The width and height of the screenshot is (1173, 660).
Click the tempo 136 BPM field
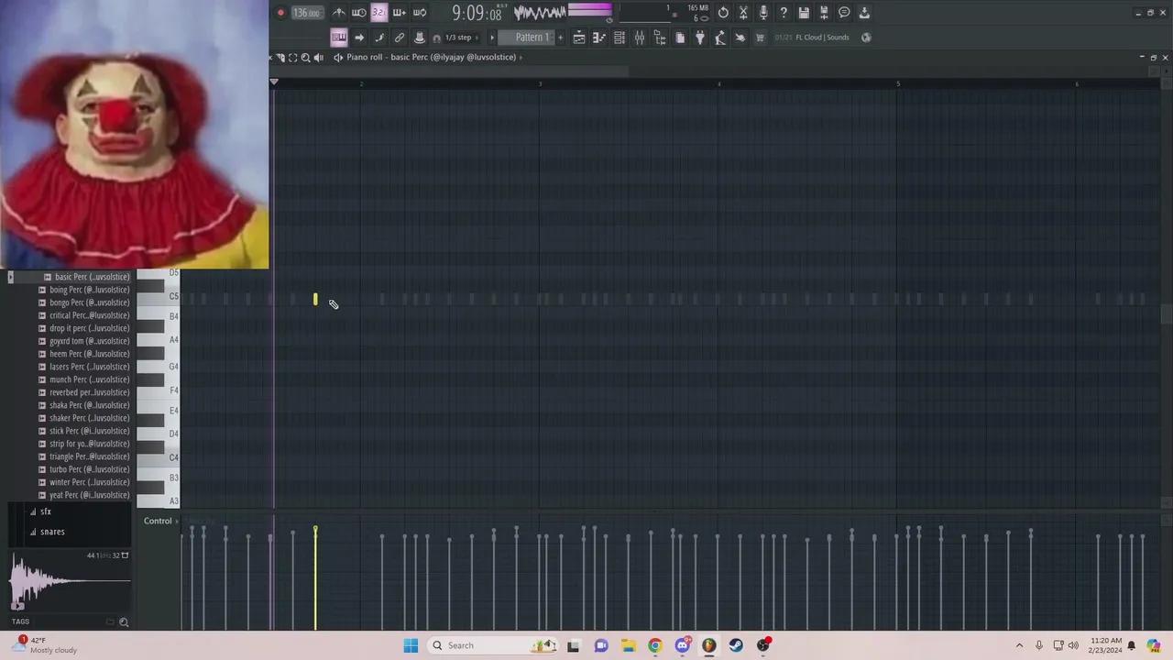pos(306,13)
